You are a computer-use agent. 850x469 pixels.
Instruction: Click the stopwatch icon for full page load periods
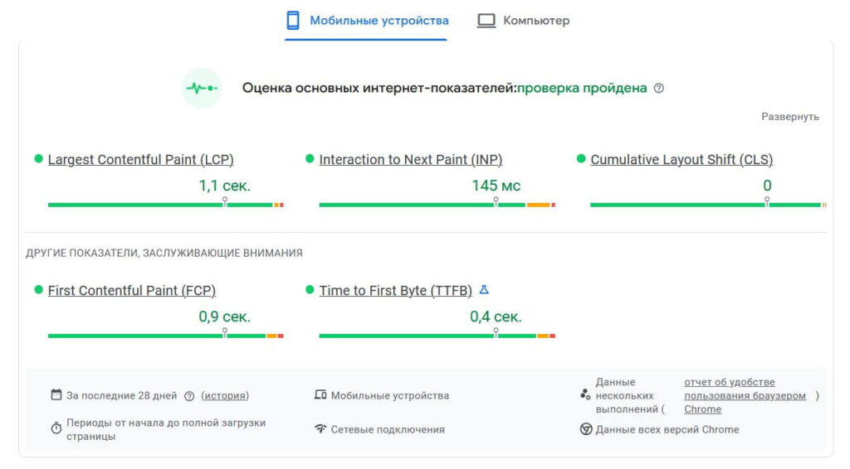[56, 428]
